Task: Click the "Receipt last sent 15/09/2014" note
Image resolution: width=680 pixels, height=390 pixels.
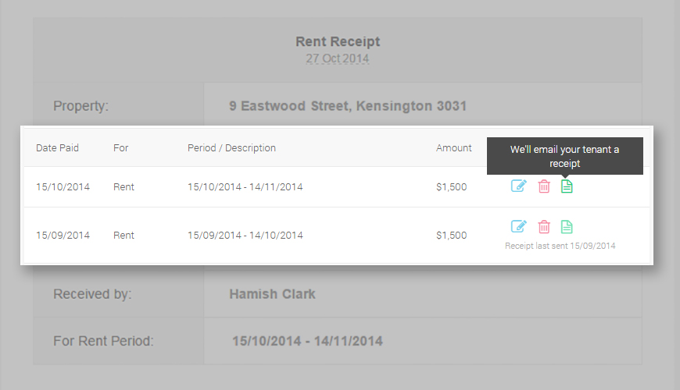Action: pyautogui.click(x=560, y=246)
